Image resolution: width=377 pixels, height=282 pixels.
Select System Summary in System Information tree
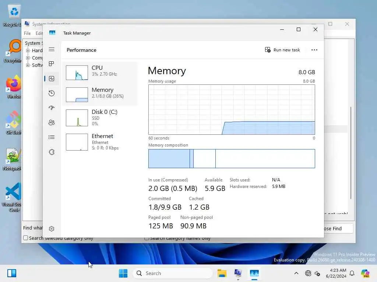(x=34, y=43)
